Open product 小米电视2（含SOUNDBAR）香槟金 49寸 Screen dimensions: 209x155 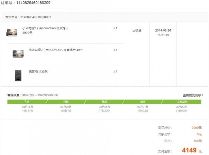[x=56, y=50]
